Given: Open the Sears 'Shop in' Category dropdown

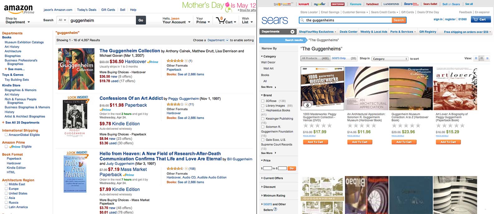Looking at the screenshot, I should [x=390, y=59].
